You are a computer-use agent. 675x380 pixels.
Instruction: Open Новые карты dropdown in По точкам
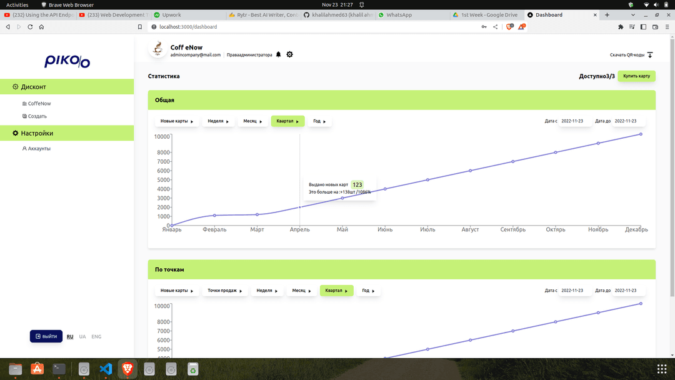[176, 291]
